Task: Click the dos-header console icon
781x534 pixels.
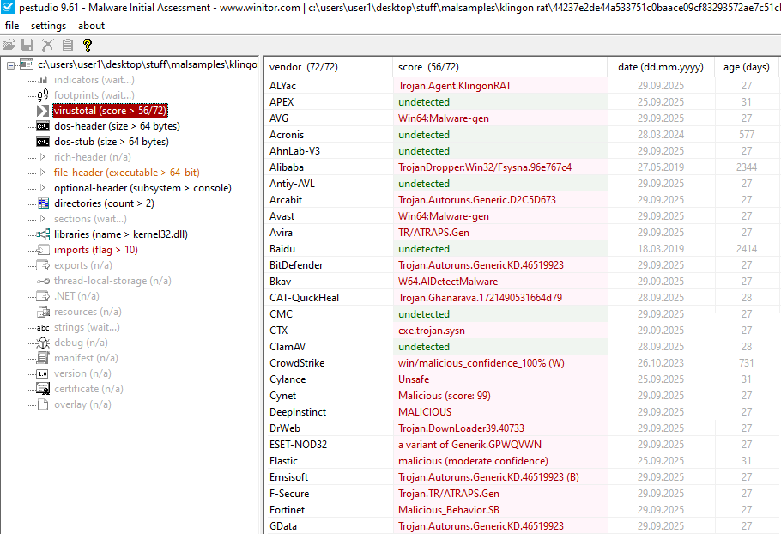Action: pyautogui.click(x=43, y=126)
